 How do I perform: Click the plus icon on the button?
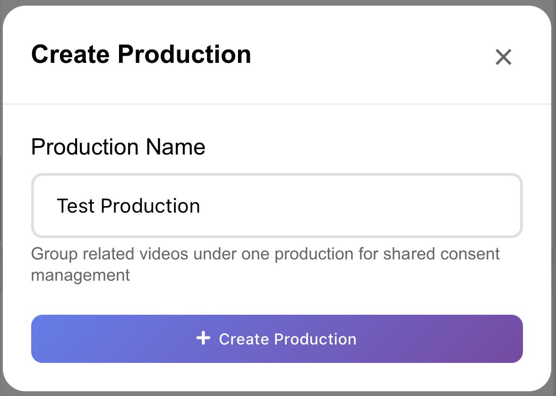pos(203,338)
